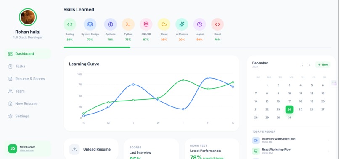Open the New Resume page
This screenshot has height=159, width=339.
click(x=28, y=103)
